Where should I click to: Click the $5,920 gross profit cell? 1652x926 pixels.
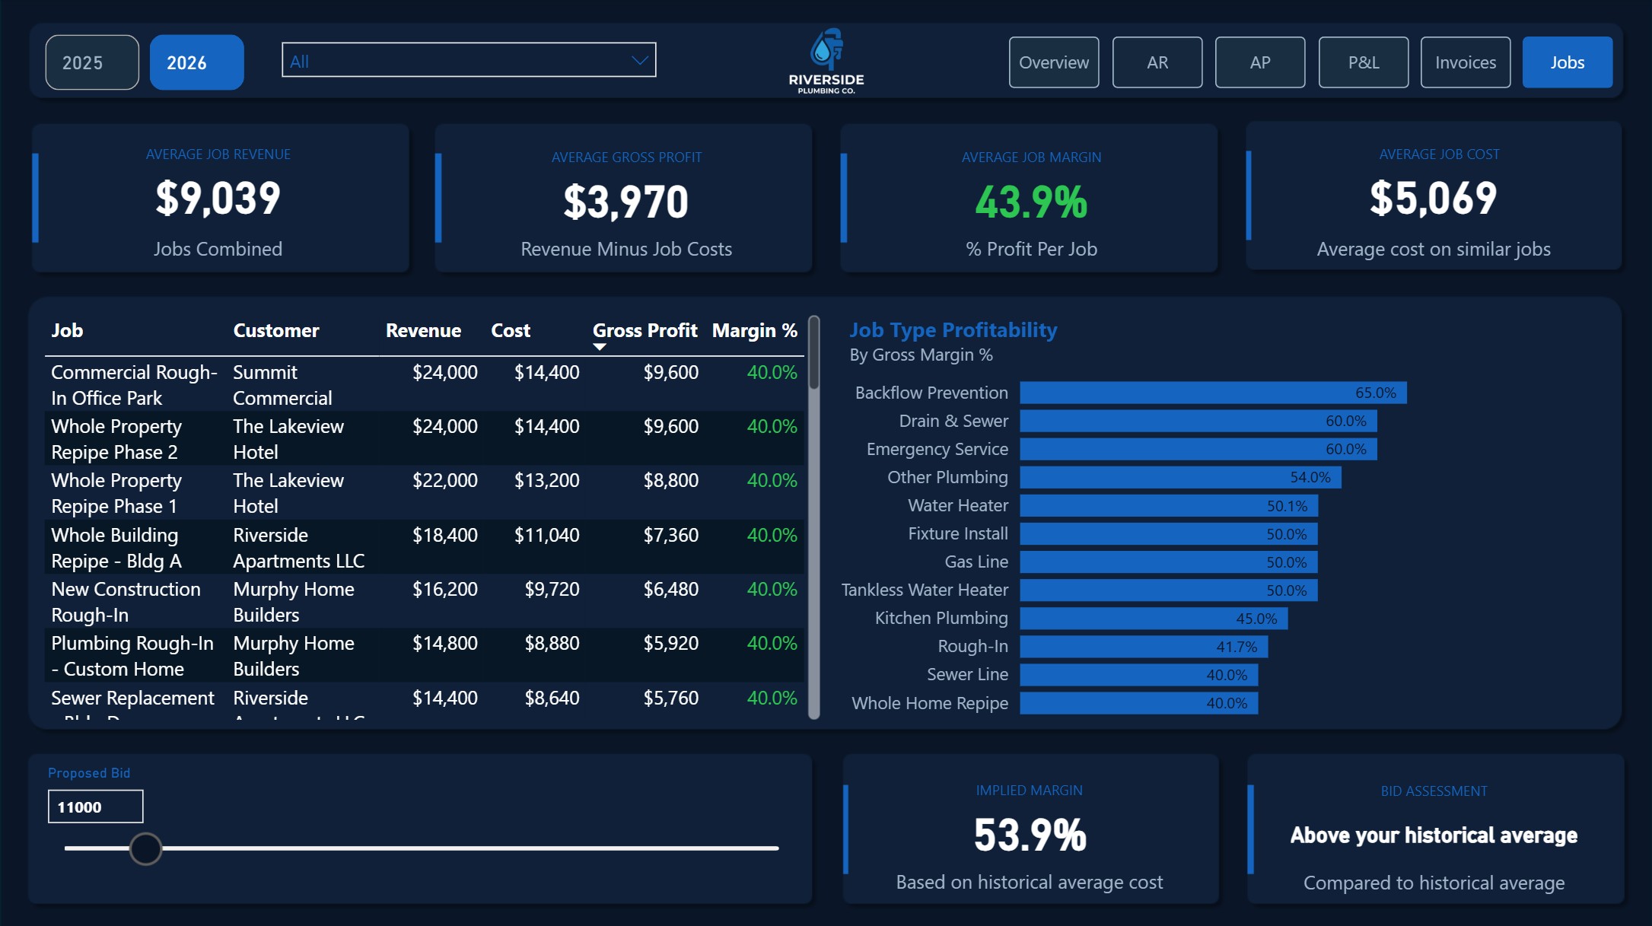(670, 643)
